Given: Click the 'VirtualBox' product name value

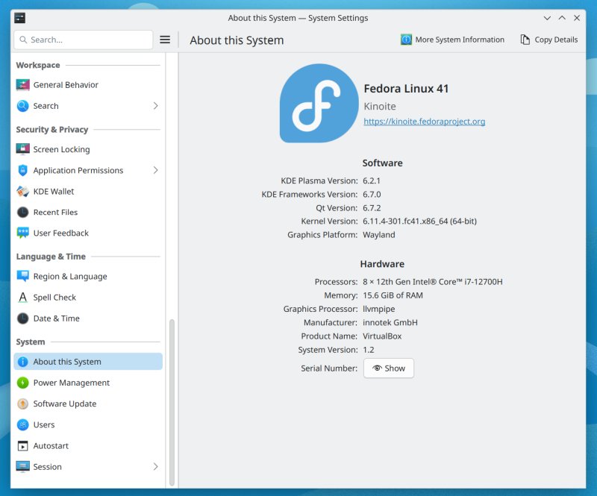Looking at the screenshot, I should pyautogui.click(x=382, y=336).
